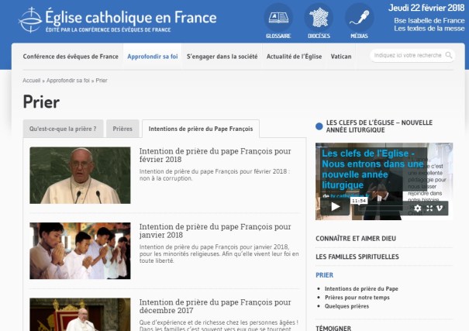Open video settings gear icon

pyautogui.click(x=418, y=208)
